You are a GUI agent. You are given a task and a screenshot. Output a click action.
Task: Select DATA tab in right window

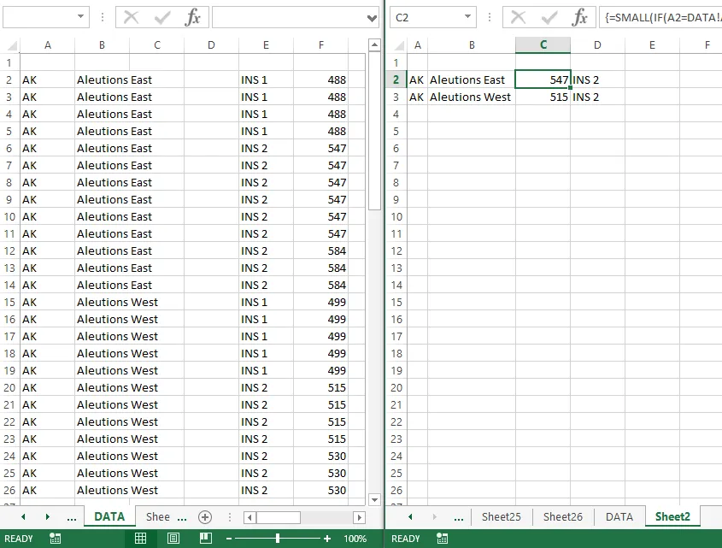(x=619, y=516)
